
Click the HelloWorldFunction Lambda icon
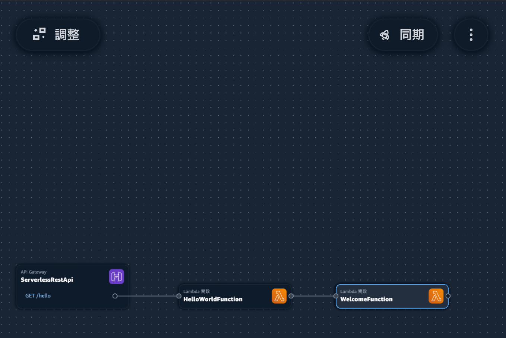point(279,296)
